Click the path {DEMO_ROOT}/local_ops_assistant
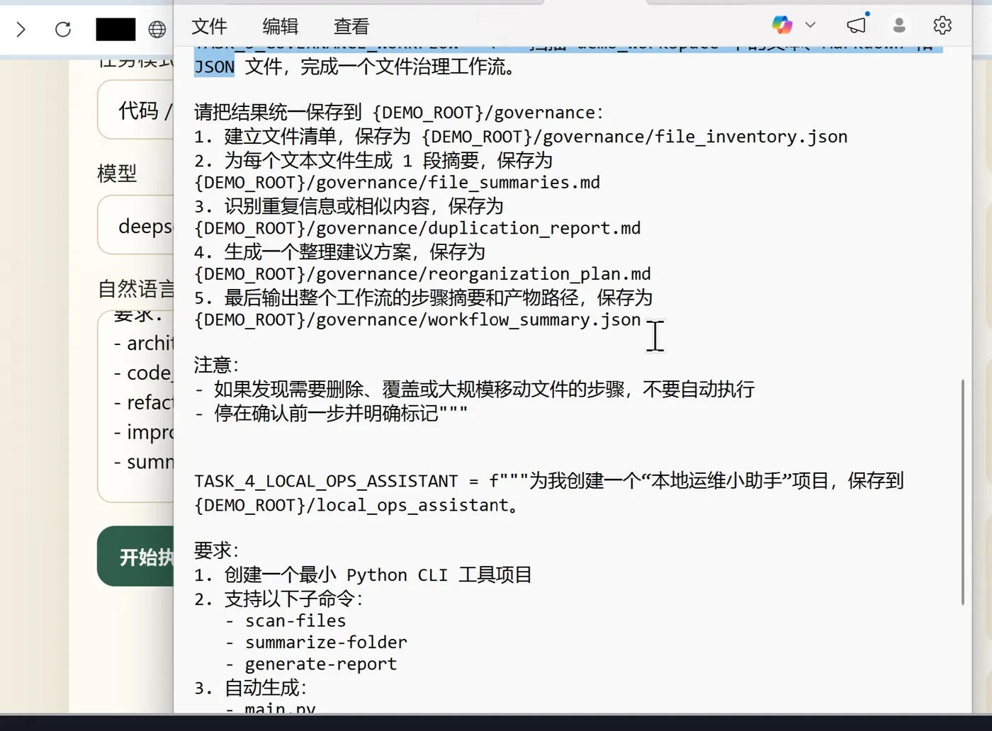Screen dimensions: 992x731 pos(351,505)
